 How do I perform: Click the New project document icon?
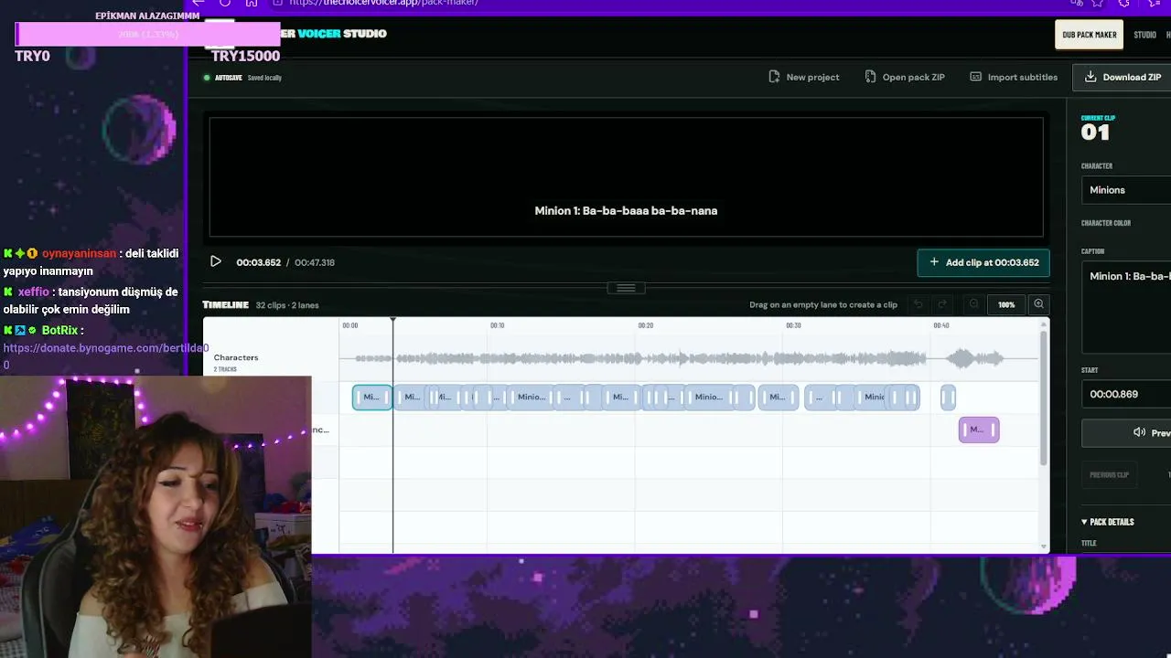coord(774,77)
